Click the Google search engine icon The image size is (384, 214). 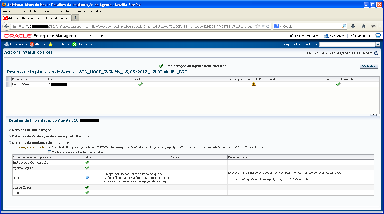(x=277, y=26)
